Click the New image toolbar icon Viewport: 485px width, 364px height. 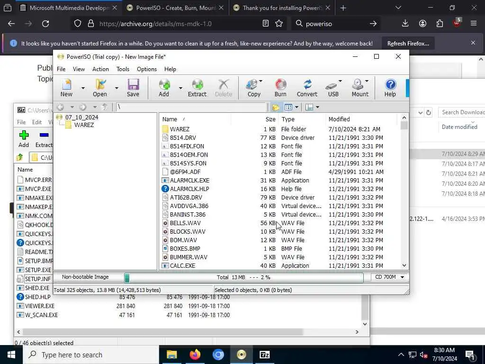tap(66, 88)
